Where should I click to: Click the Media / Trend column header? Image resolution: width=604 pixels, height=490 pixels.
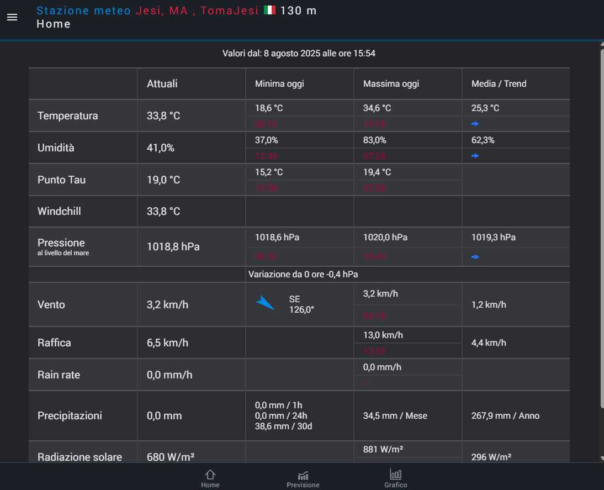499,83
